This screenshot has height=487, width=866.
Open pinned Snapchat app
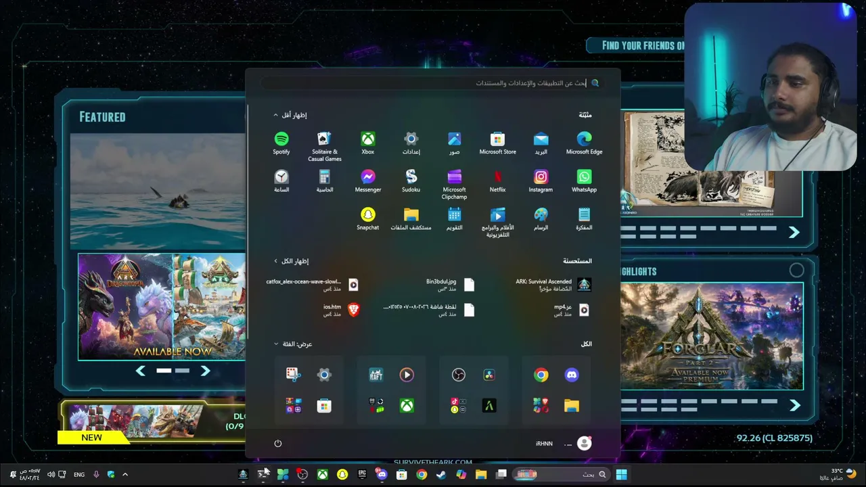tap(367, 219)
